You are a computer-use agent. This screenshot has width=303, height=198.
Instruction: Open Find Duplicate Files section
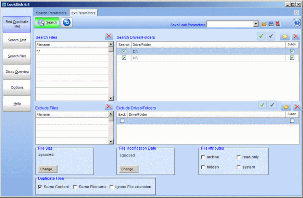click(17, 24)
